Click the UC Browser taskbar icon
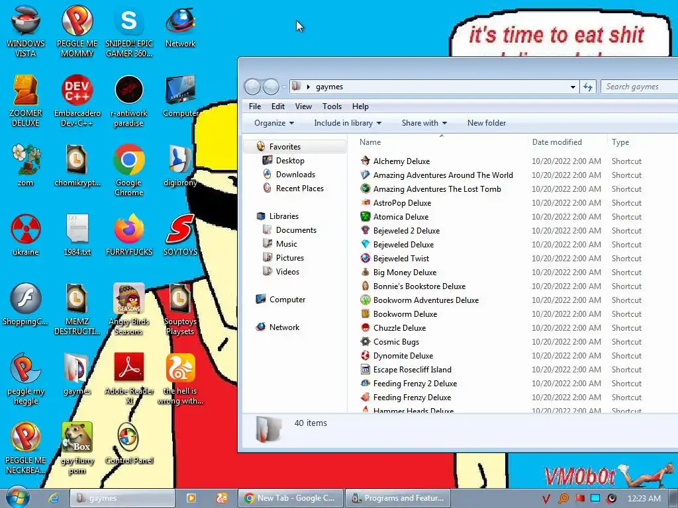This screenshot has width=678, height=508. [x=221, y=498]
